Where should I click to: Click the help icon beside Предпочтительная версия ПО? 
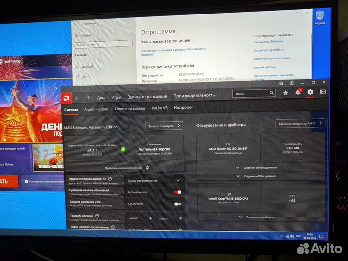[110, 179]
